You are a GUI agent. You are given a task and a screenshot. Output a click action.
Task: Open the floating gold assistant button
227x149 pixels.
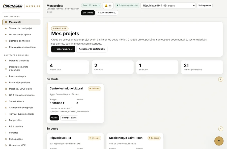tap(219, 141)
